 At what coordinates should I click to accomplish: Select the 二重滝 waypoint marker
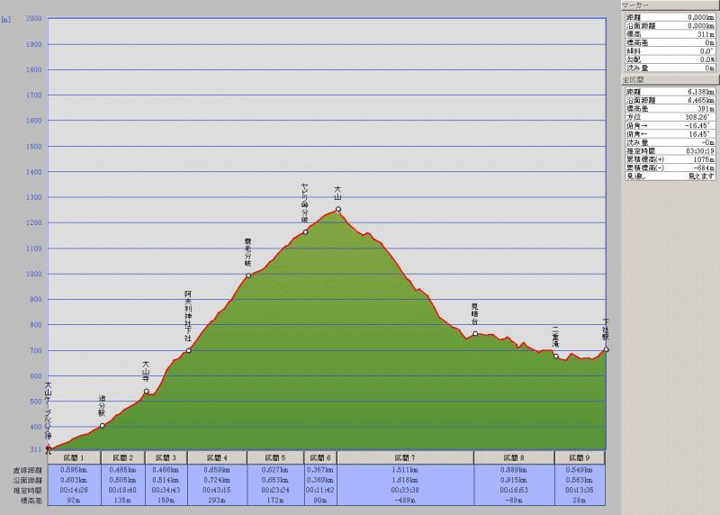click(x=556, y=356)
